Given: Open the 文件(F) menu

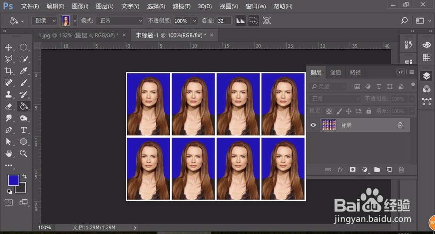Looking at the screenshot, I should 30,6.
